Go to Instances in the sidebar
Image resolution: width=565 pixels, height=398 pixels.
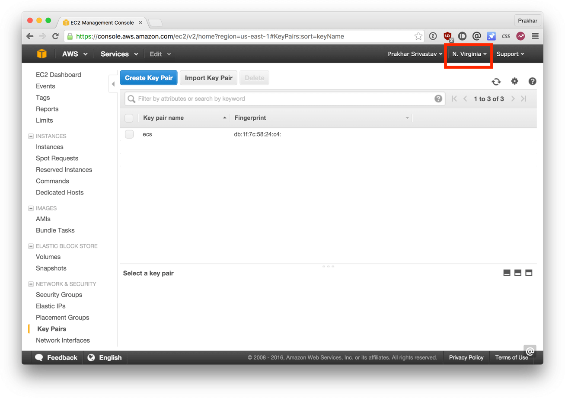click(50, 147)
